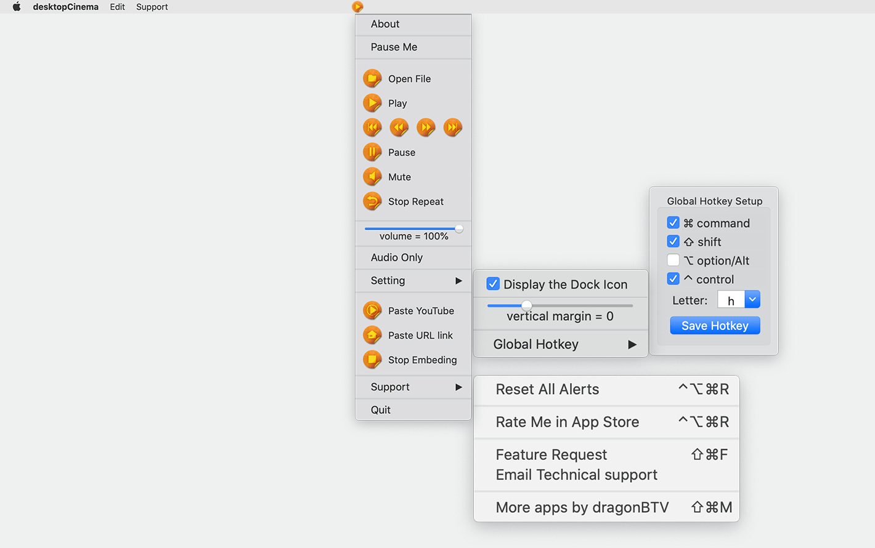Click the Open File folder icon

(372, 79)
